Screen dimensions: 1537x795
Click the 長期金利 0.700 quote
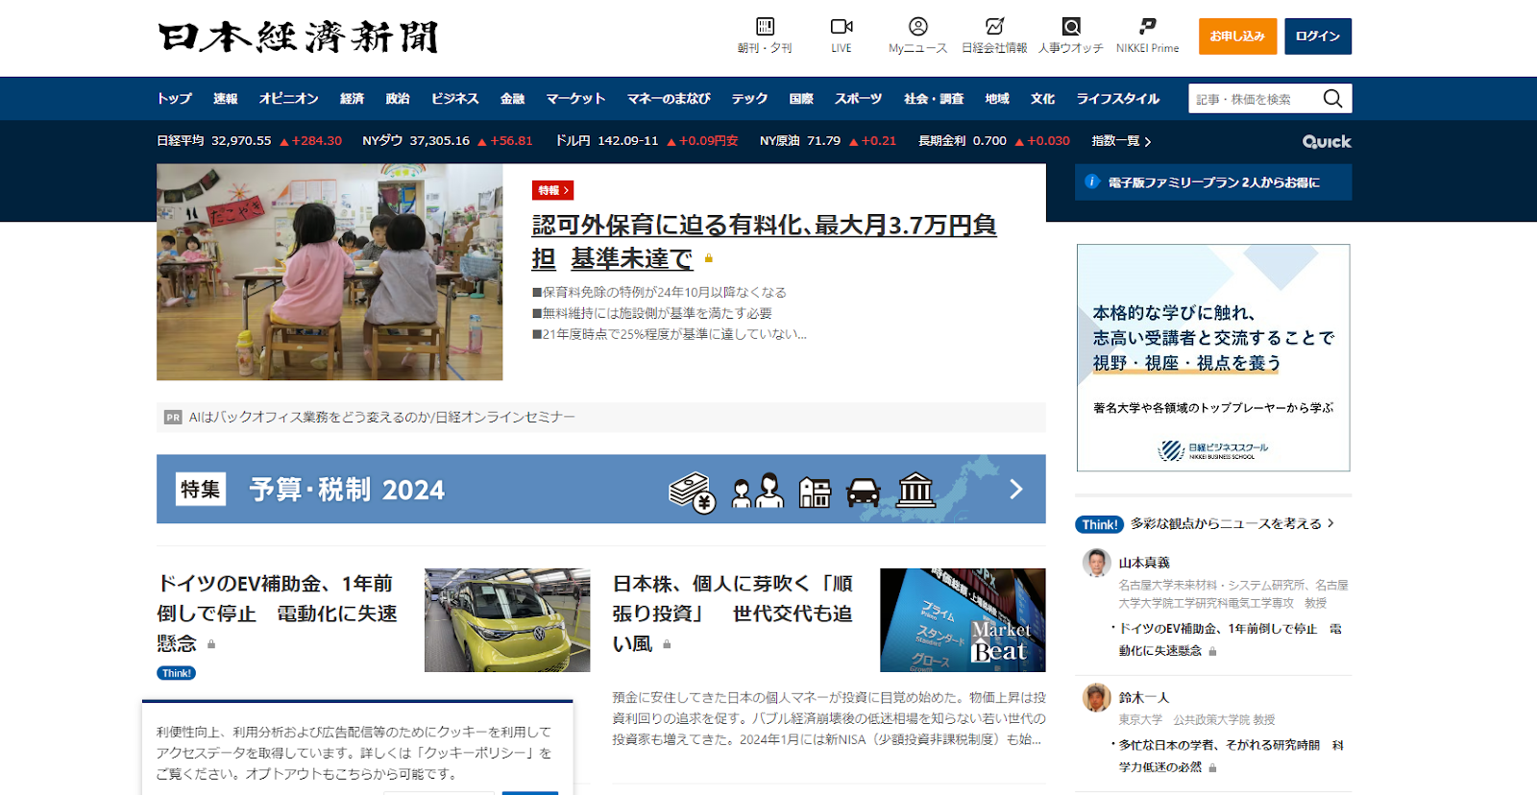pos(993,141)
